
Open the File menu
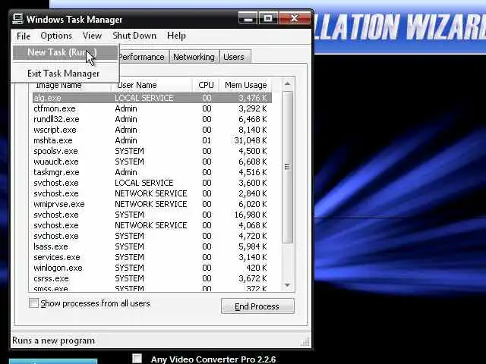coord(24,36)
